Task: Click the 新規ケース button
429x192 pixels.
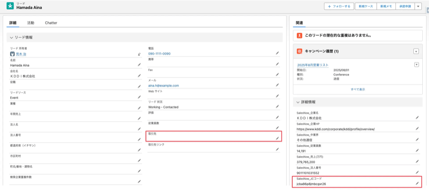Action: click(366, 6)
